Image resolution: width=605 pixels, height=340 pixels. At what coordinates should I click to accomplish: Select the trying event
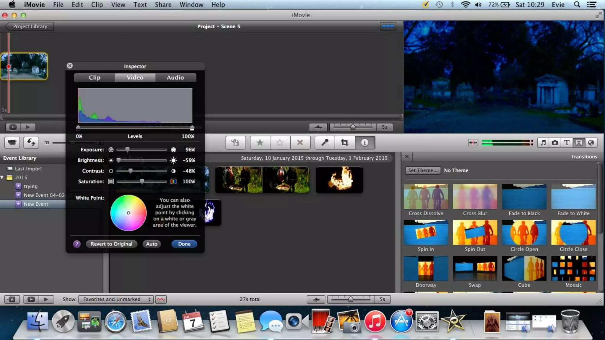point(30,186)
